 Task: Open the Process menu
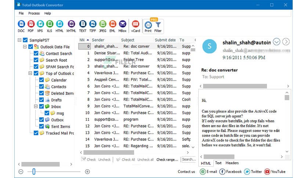pos(34,13)
